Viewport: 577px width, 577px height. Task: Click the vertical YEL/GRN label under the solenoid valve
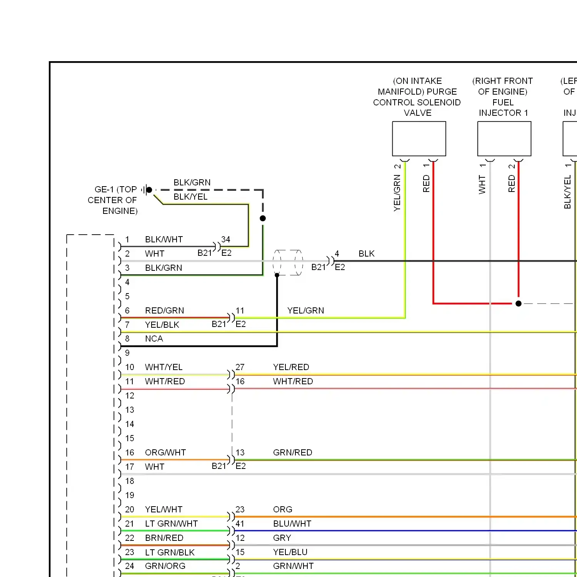397,193
